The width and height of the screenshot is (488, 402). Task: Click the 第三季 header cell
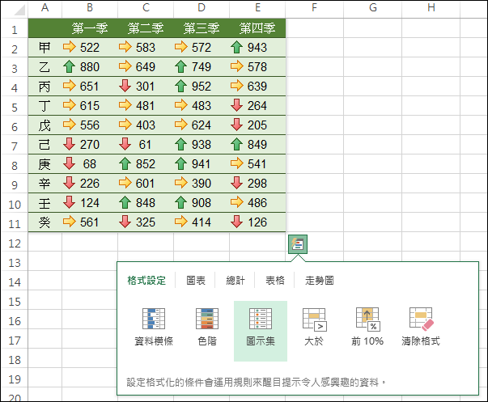[202, 28]
